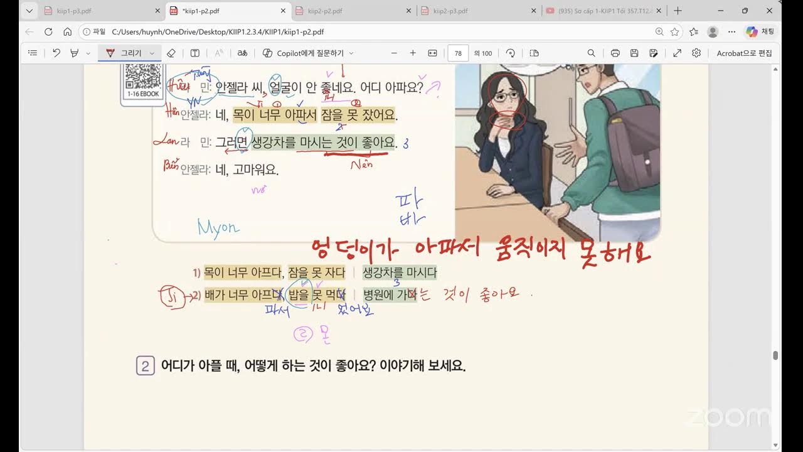Select the highlight tool
Viewport: 803px width, 452px height.
click(75, 53)
